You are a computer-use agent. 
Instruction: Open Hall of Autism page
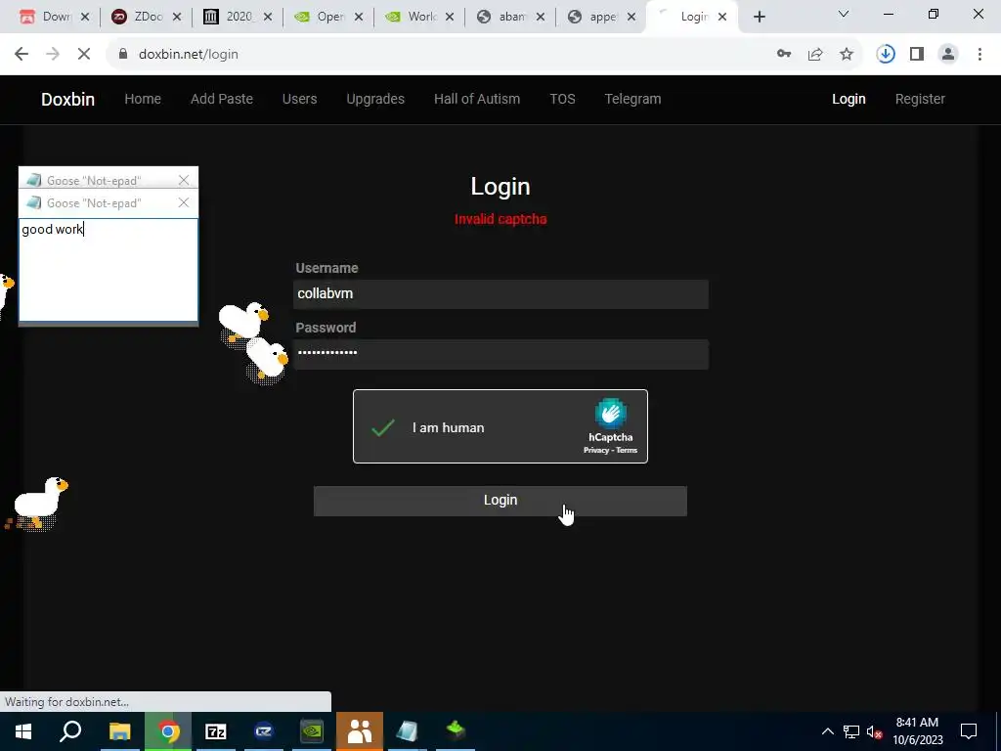coord(477,99)
